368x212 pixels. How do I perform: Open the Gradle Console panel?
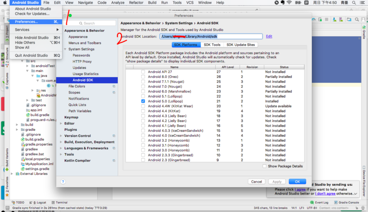point(347,202)
